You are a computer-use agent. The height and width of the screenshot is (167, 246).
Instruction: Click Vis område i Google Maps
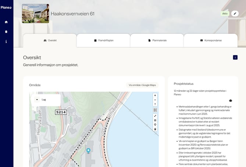point(142,85)
